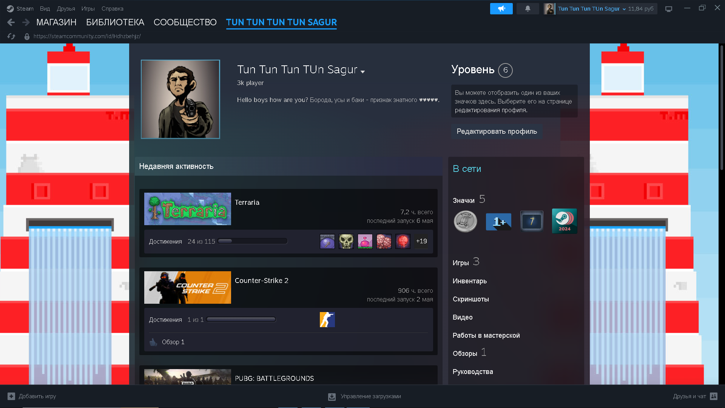View the brain Terraria achievement icon
The width and height of the screenshot is (725, 408).
[x=384, y=241]
